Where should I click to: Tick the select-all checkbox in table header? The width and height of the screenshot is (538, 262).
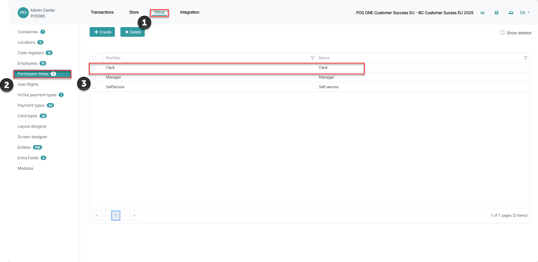[x=94, y=58]
